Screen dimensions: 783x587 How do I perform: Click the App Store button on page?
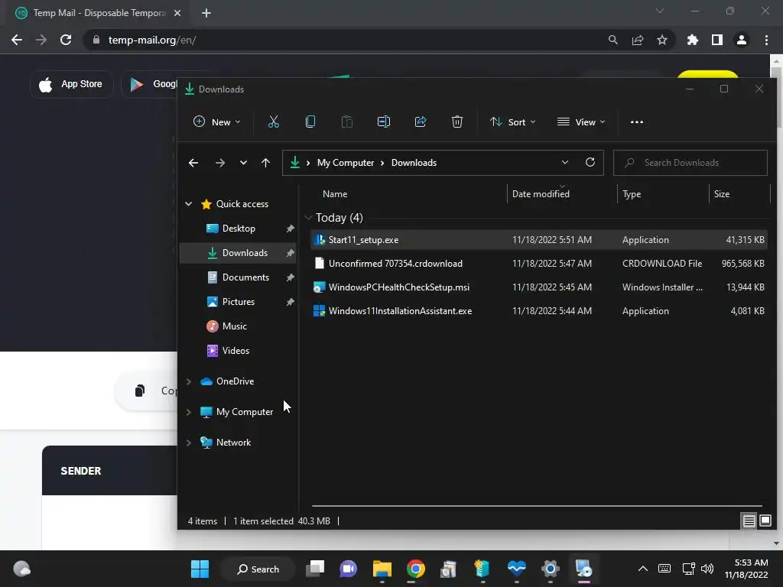[x=71, y=84]
